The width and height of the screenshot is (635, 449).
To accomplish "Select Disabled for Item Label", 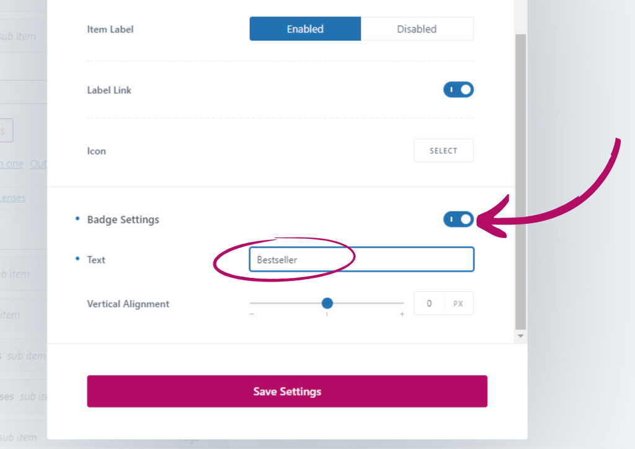I will (417, 29).
